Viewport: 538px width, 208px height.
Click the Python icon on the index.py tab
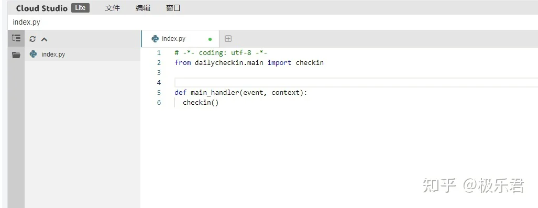click(155, 39)
